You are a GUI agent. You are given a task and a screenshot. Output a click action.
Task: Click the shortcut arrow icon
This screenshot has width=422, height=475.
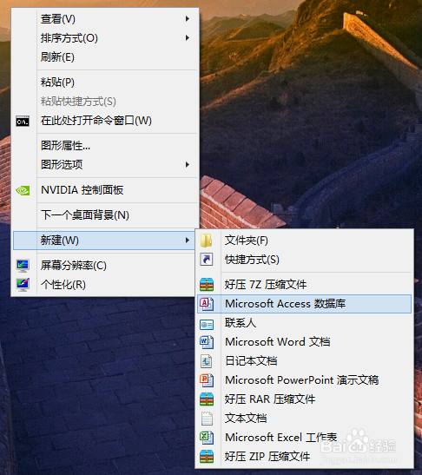point(207,260)
